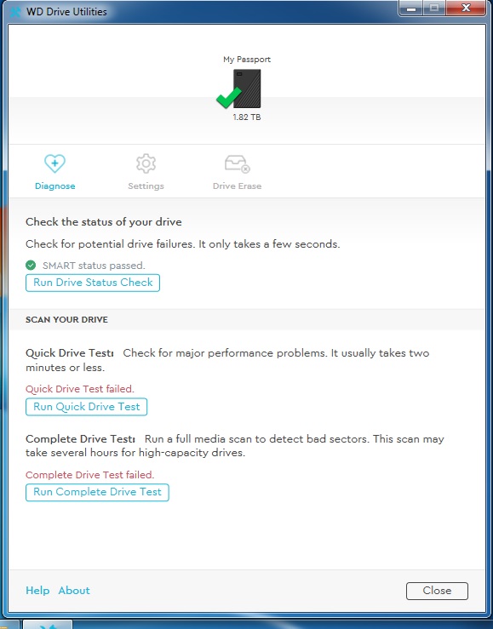
Task: Click the 'Quick Drive Test:' label
Action: [x=70, y=353]
